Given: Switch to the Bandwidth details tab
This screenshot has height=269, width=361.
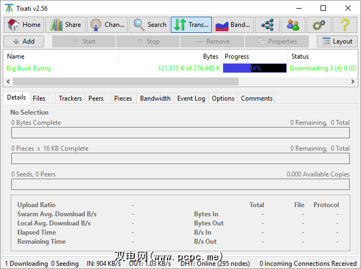Looking at the screenshot, I should 155,98.
